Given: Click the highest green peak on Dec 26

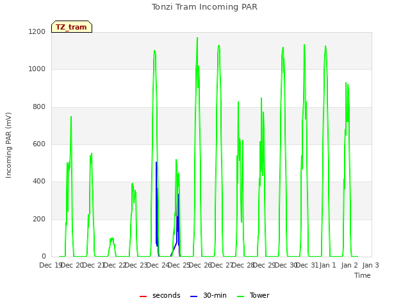Looking at the screenshot, I should point(197,38).
